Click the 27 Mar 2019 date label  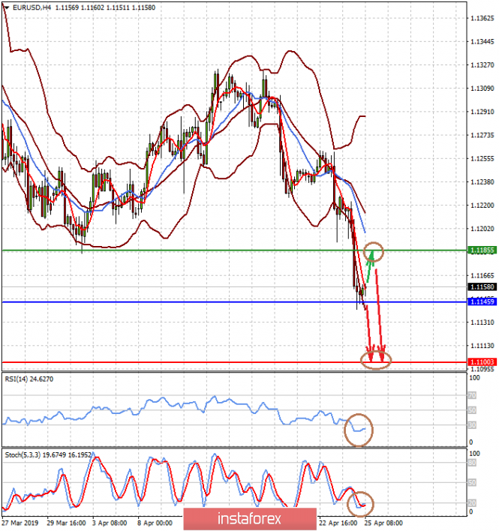click(x=20, y=523)
